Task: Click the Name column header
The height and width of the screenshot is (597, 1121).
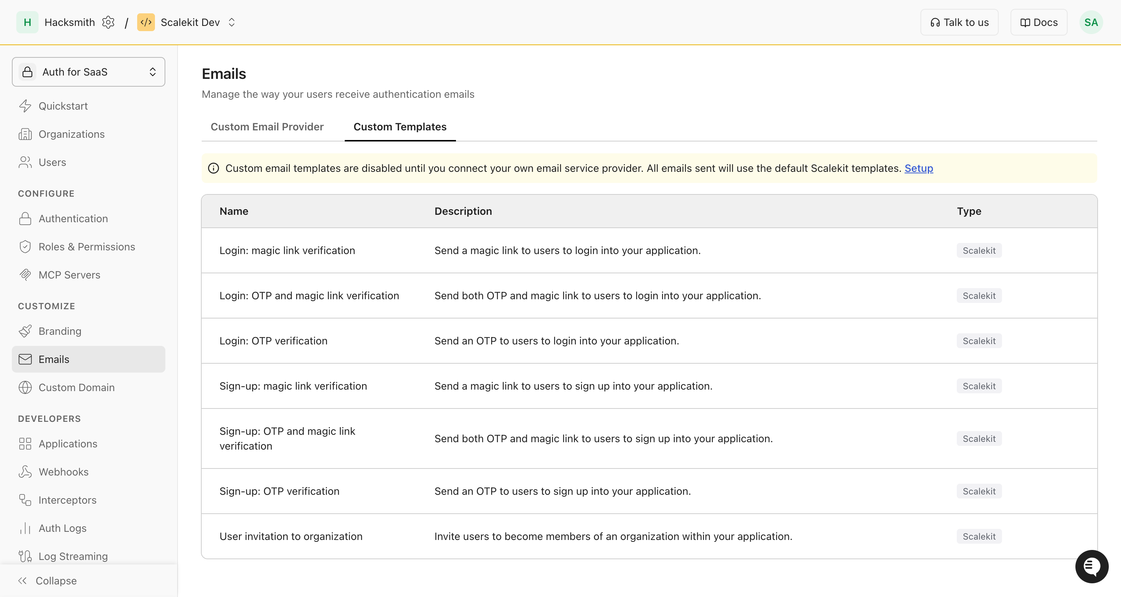Action: (234, 211)
